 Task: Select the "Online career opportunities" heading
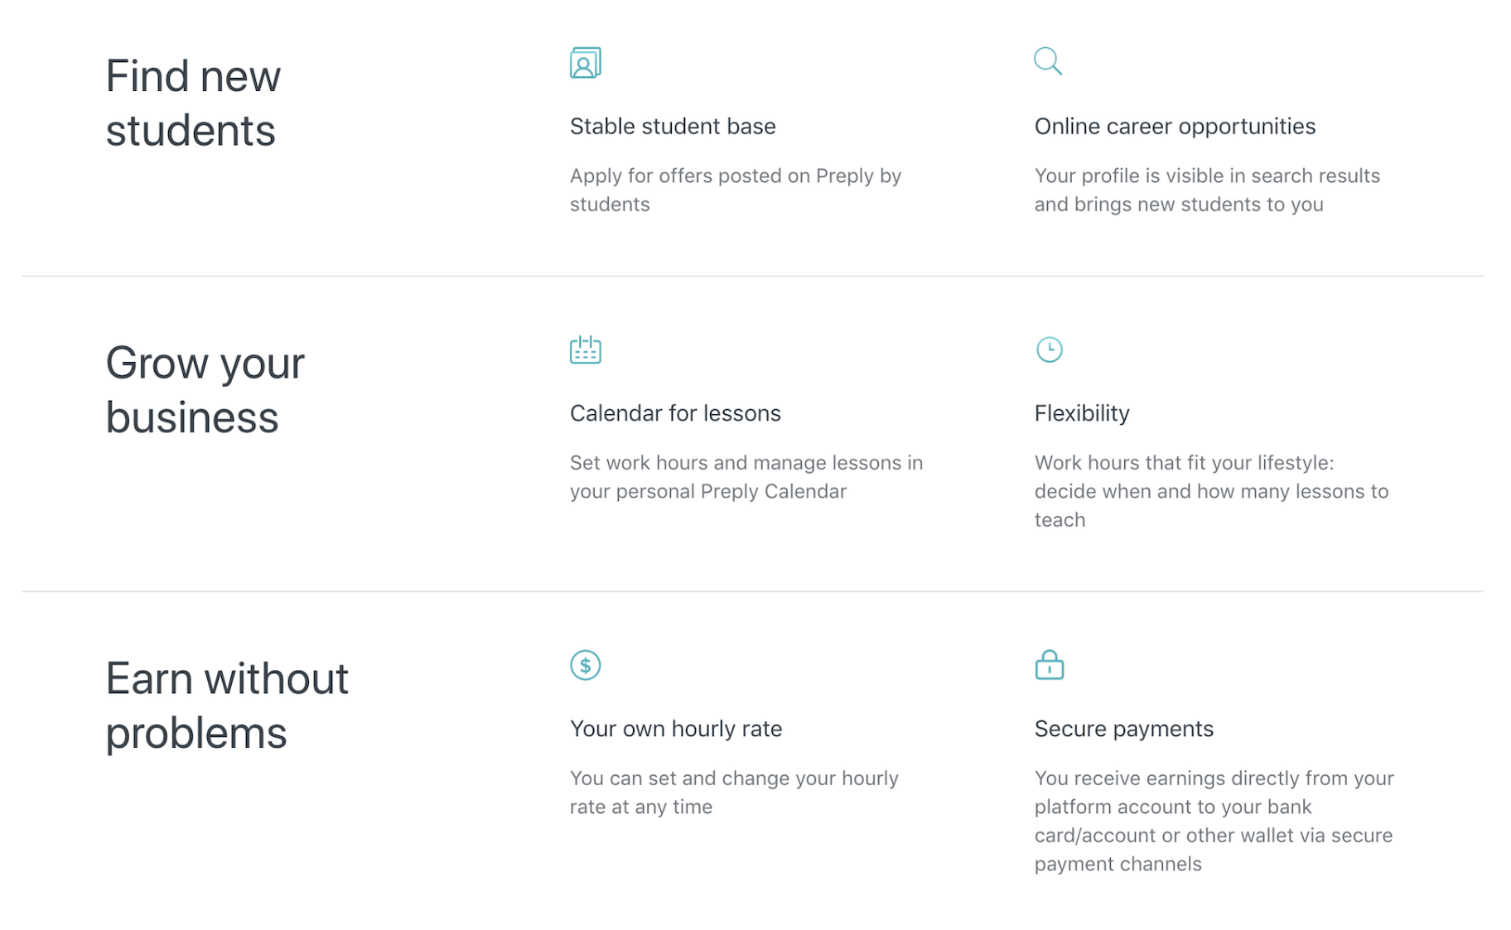point(1174,127)
